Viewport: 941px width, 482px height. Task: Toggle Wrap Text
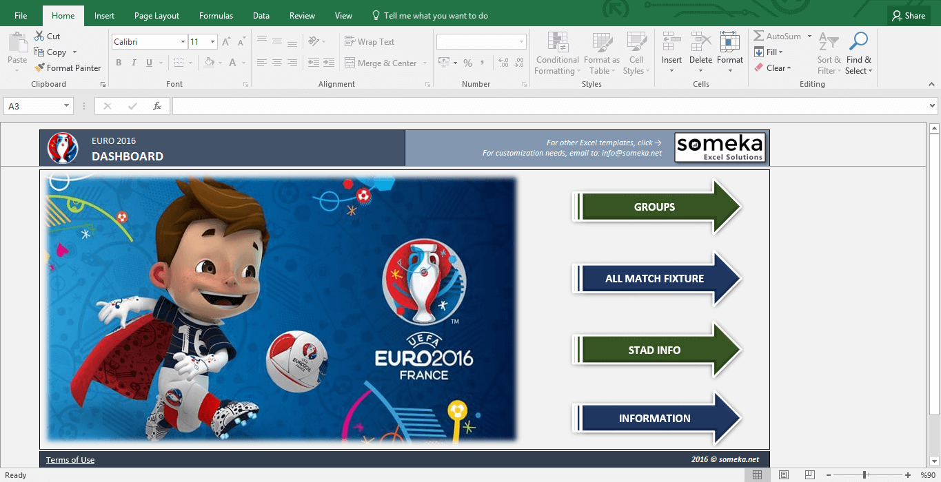click(370, 42)
